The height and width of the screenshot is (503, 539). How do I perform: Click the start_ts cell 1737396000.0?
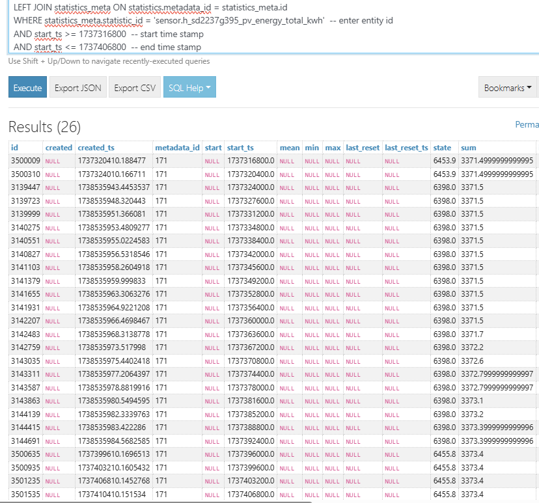tap(251, 453)
